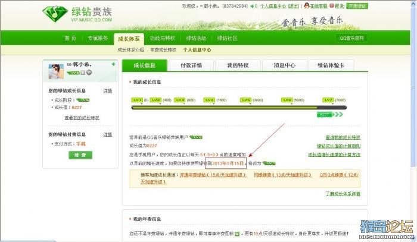Image resolution: width=417 pixels, height=242 pixels.
Task: Click the orange growth value 6227 in sidebar
Action: point(77,107)
